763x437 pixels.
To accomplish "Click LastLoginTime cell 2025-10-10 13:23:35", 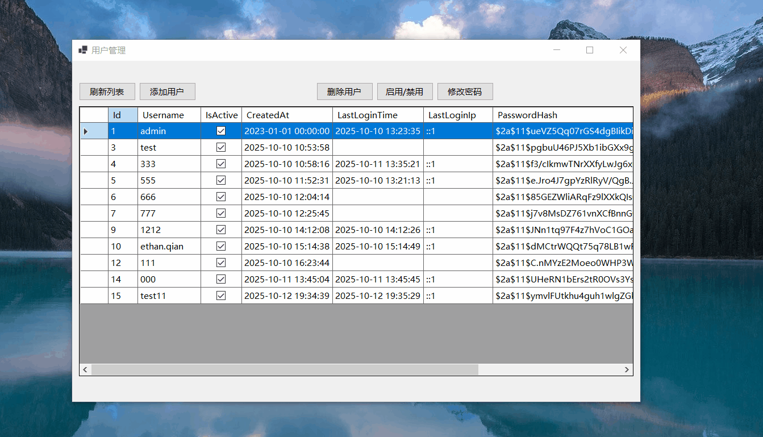I will pos(378,131).
